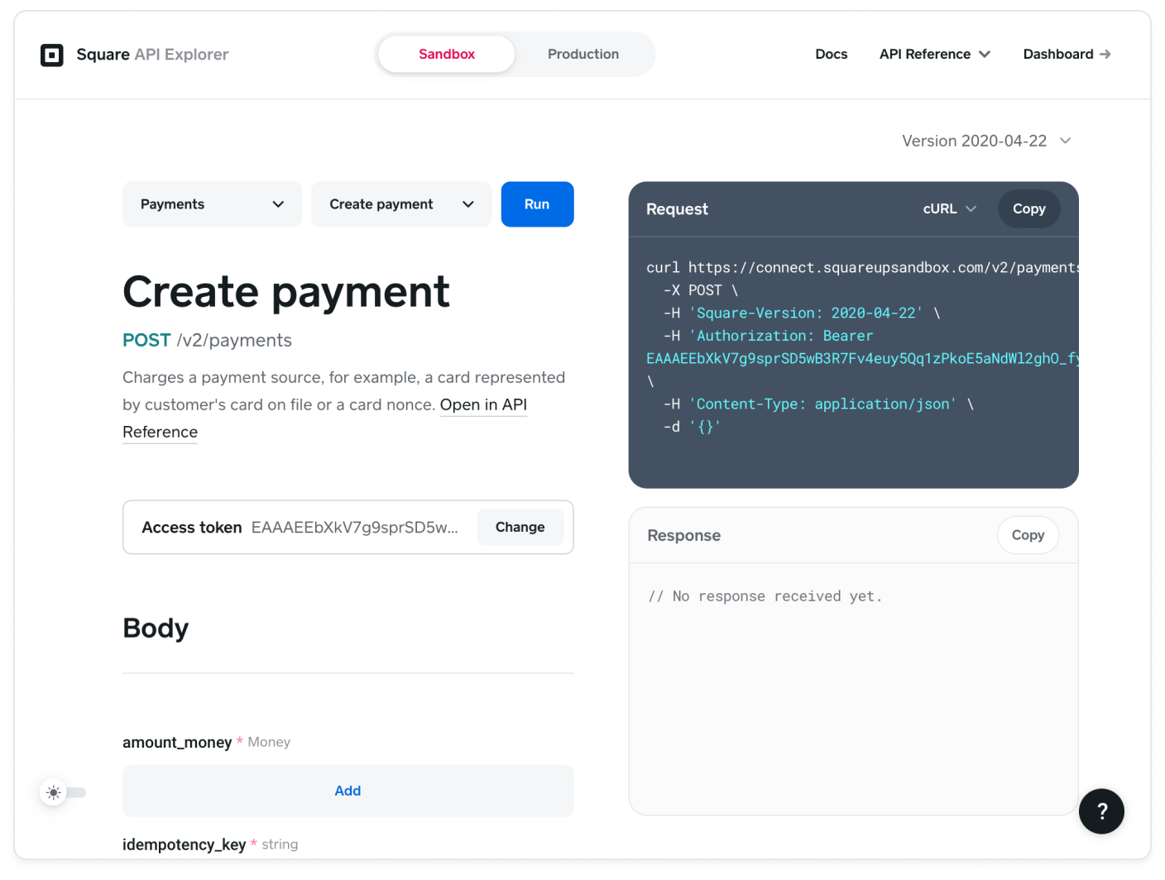
Task: Add an amount_money value
Action: [x=348, y=791]
